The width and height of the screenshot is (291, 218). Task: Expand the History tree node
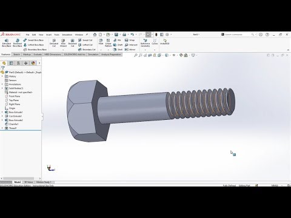[2, 76]
